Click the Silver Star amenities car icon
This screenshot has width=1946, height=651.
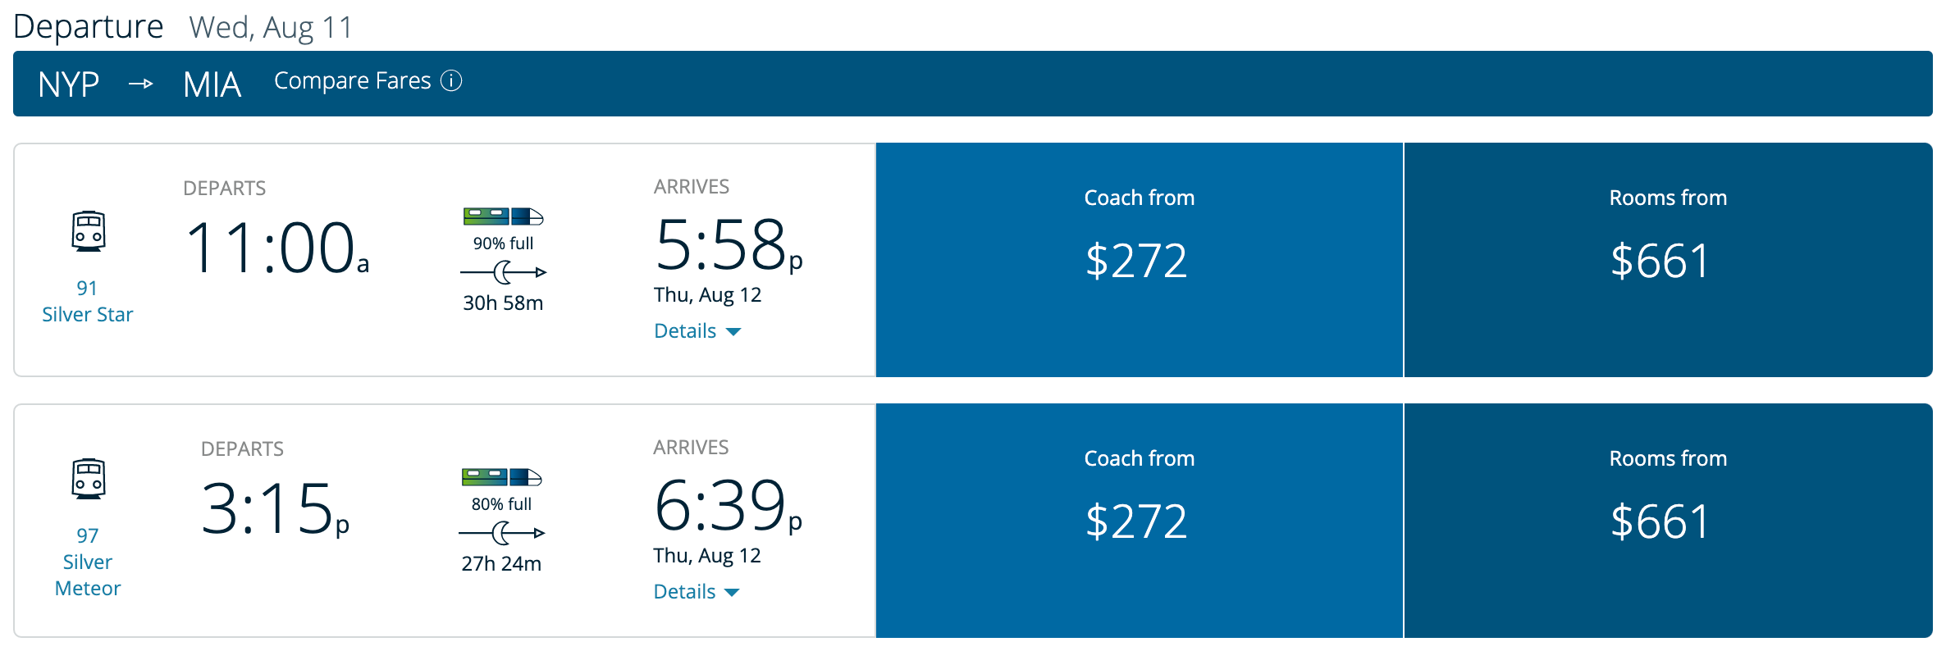pyautogui.click(x=503, y=216)
